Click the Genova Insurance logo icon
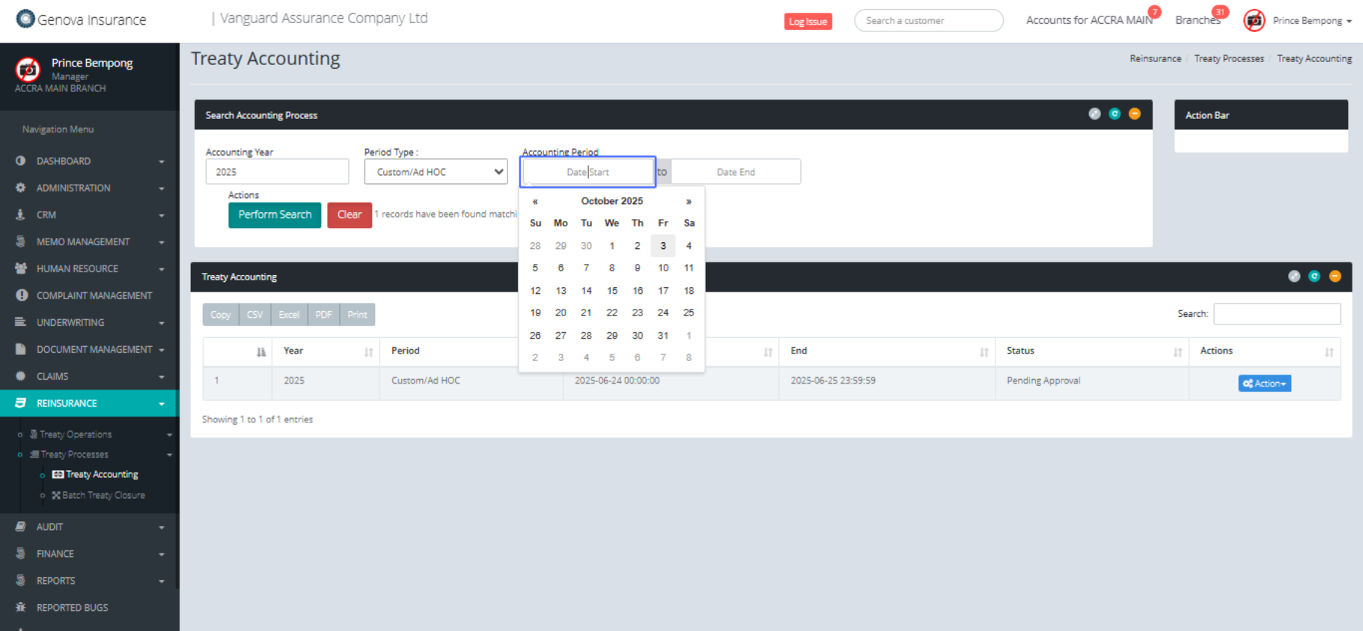The width and height of the screenshot is (1363, 631). point(25,19)
